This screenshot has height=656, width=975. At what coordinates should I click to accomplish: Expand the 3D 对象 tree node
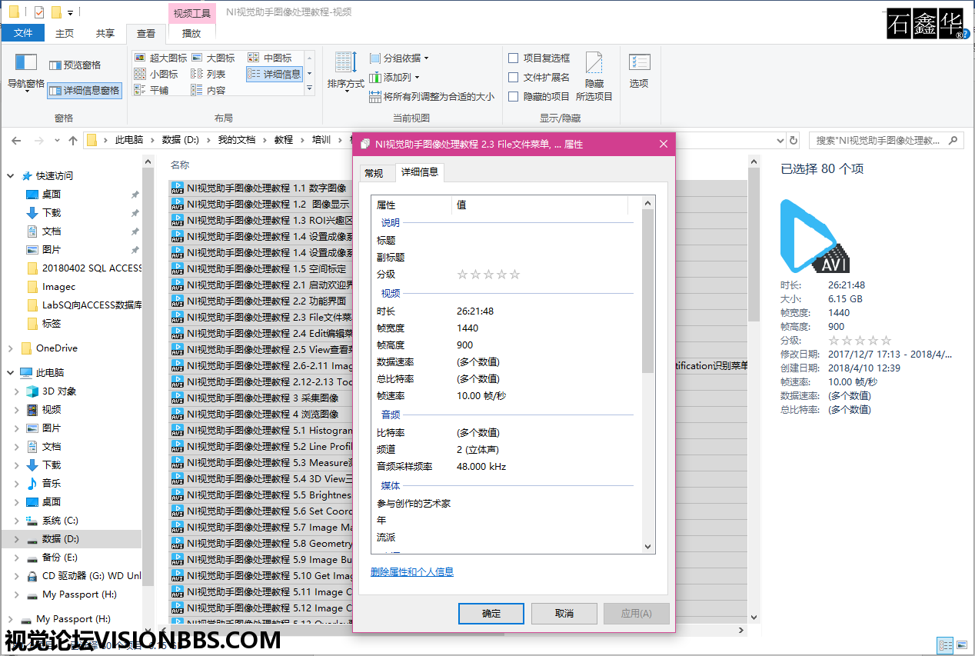17,391
